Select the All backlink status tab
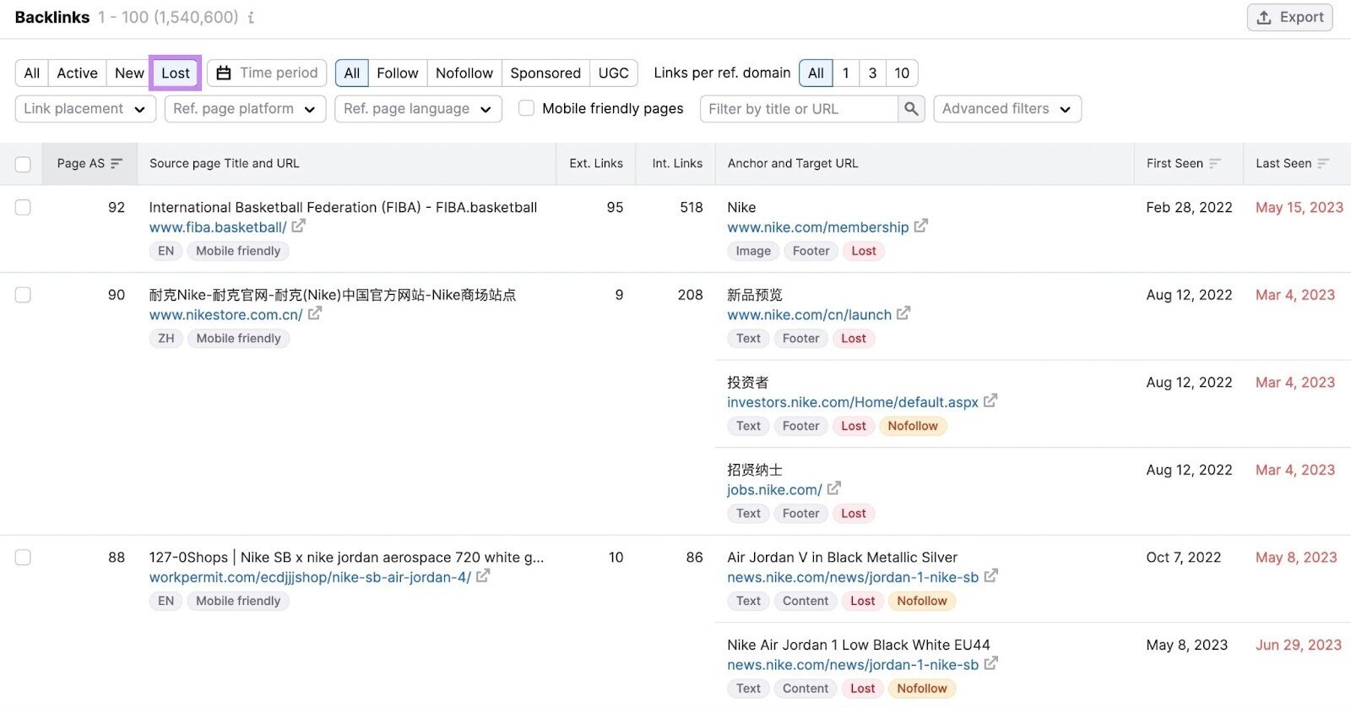 pyautogui.click(x=32, y=74)
